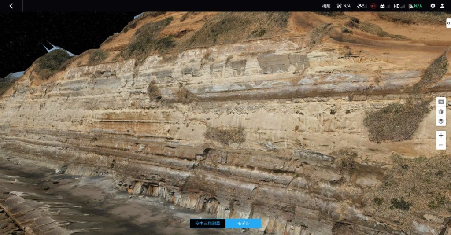Click the 構築 label in top bar

[x=326, y=6]
